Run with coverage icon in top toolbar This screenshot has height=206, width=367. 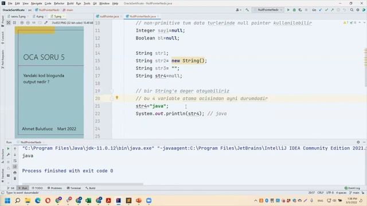coord(300,10)
